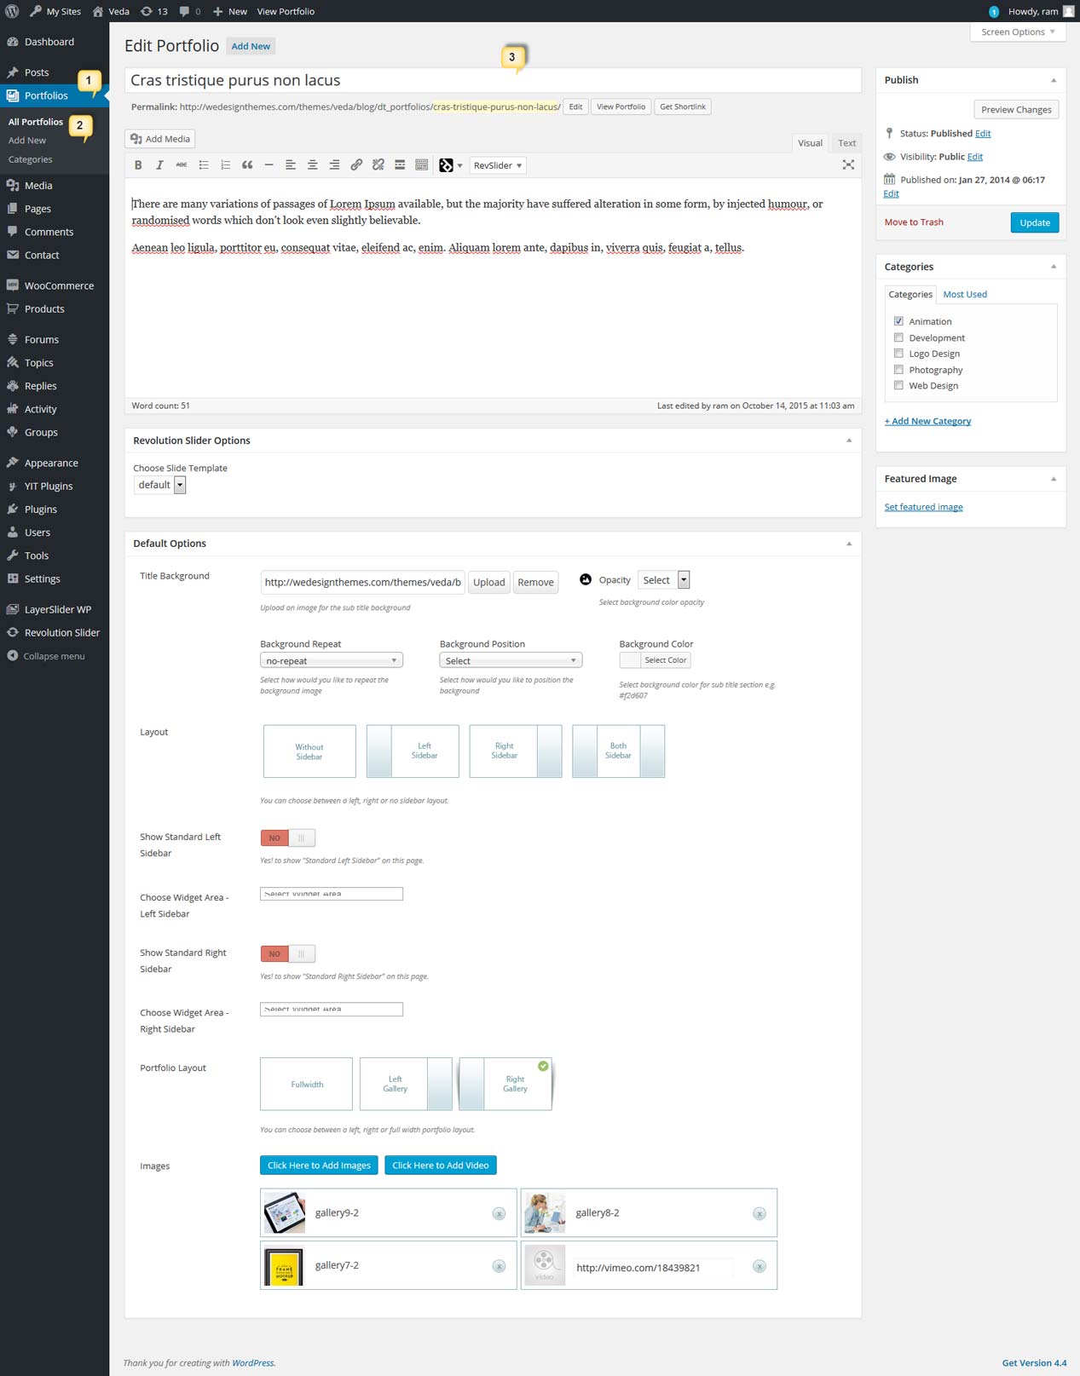Select the Both Sidebar layout thumbnail
The image size is (1080, 1376).
point(618,751)
